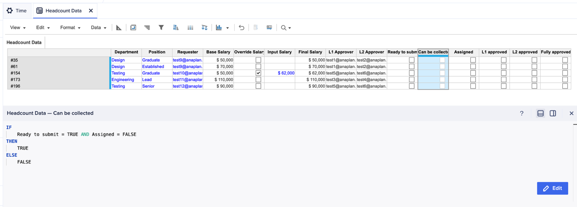Toggle Ready to submit checkbox for row #35

[412, 60]
